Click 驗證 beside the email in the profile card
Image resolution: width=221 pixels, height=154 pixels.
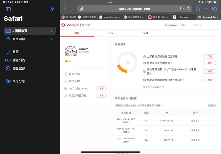click(x=101, y=88)
